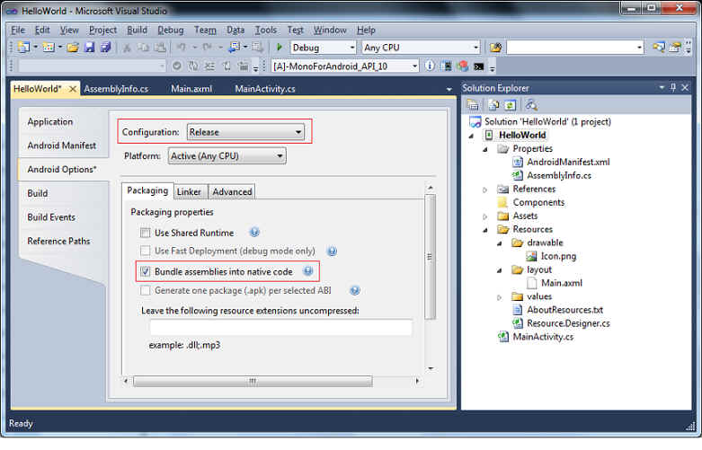The width and height of the screenshot is (702, 450).
Task: Click the New Project toolbar icon
Action: point(23,47)
